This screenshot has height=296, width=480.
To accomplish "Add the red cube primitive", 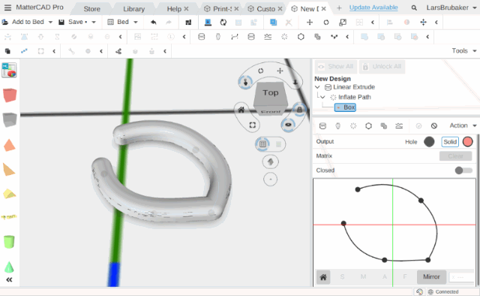I will pyautogui.click(x=10, y=95).
